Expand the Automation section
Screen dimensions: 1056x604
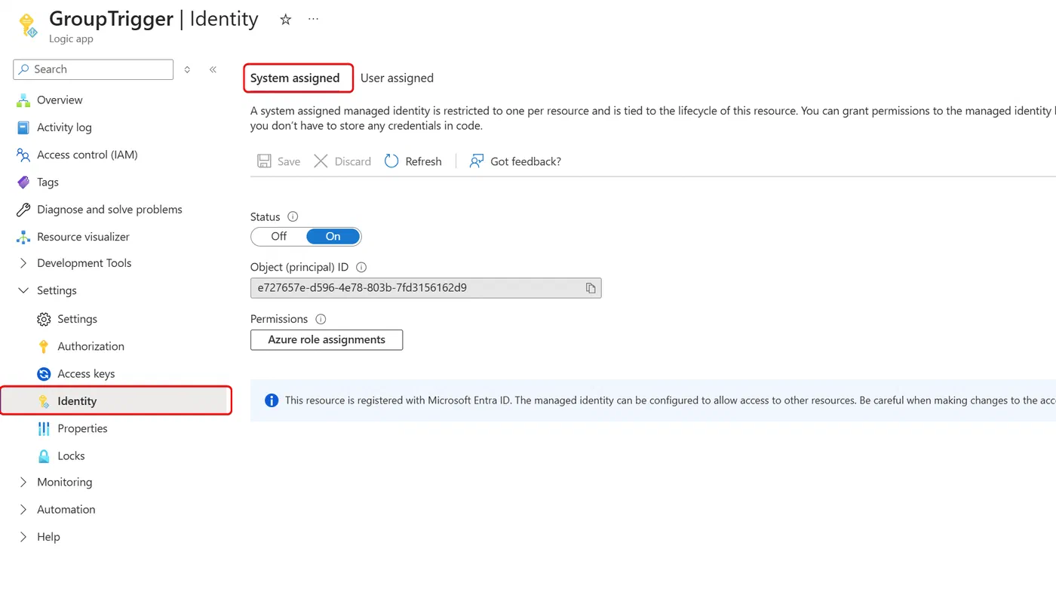click(x=23, y=510)
